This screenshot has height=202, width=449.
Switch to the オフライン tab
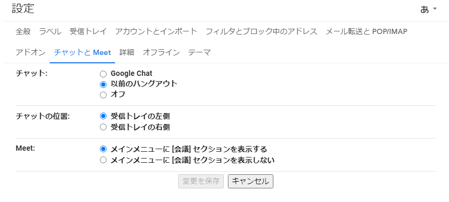click(161, 52)
